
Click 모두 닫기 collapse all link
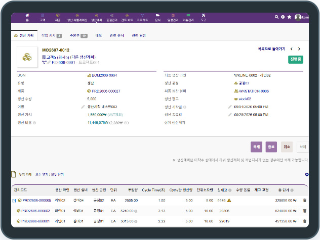click(x=57, y=174)
